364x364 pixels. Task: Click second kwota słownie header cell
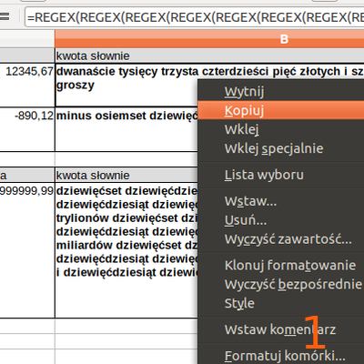126,176
